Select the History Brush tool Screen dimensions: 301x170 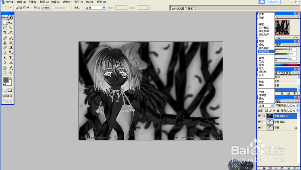10,42
